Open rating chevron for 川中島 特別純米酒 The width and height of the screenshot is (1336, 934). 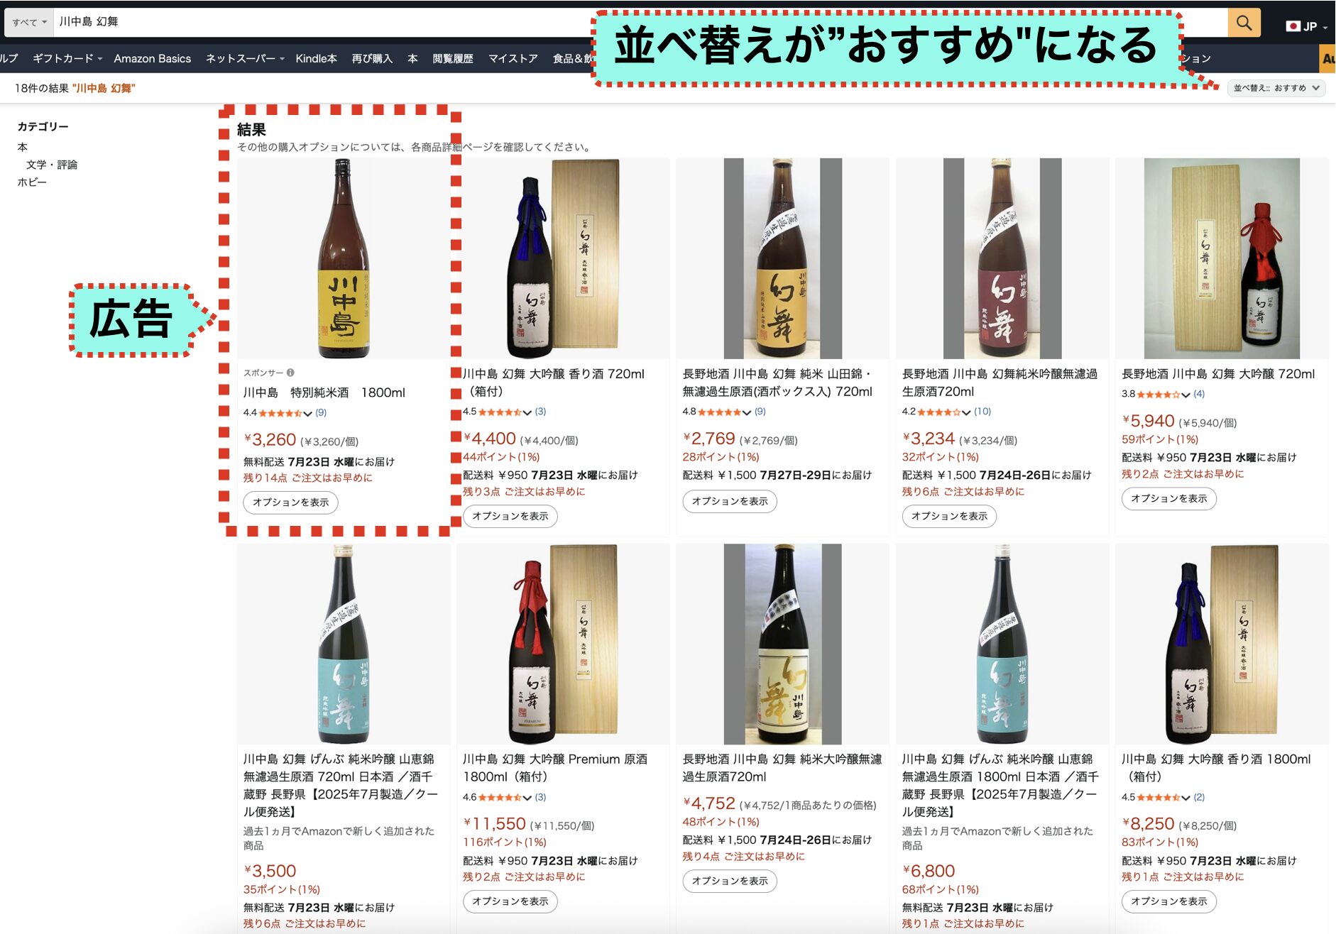(307, 413)
